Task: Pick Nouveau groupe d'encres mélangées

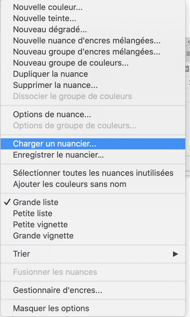Action: click(86, 52)
